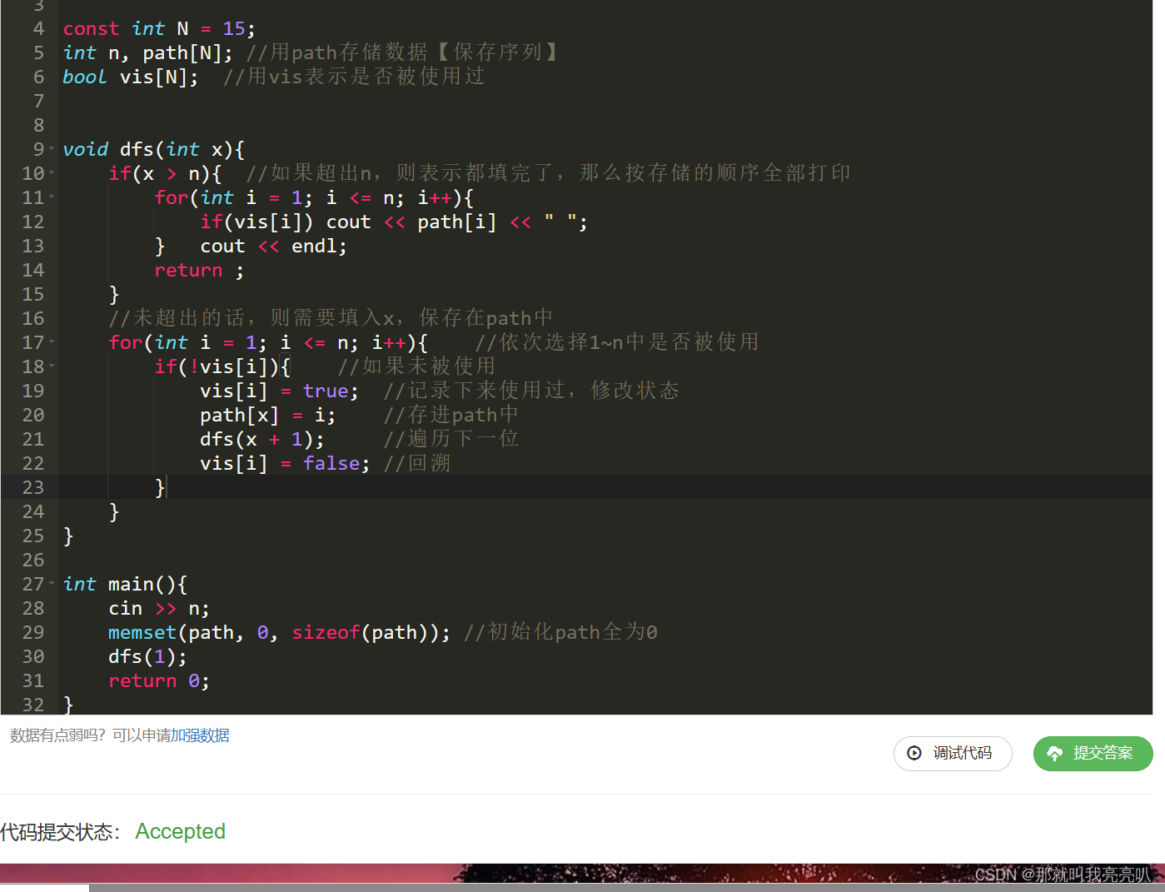Collapse the dfs function fold at line 9
The image size is (1165, 892).
point(52,149)
